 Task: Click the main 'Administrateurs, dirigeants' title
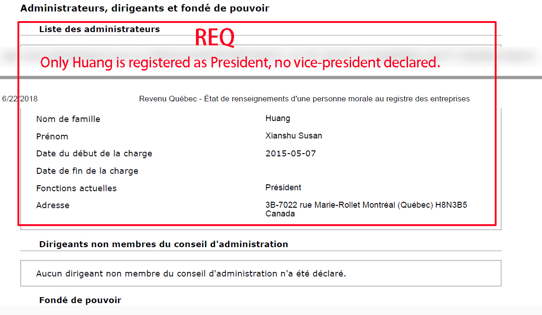145,8
